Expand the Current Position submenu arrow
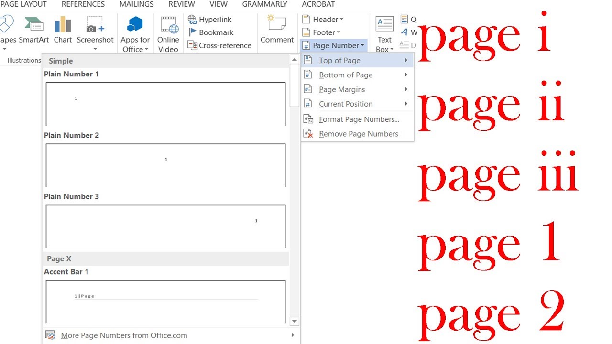 pyautogui.click(x=406, y=104)
